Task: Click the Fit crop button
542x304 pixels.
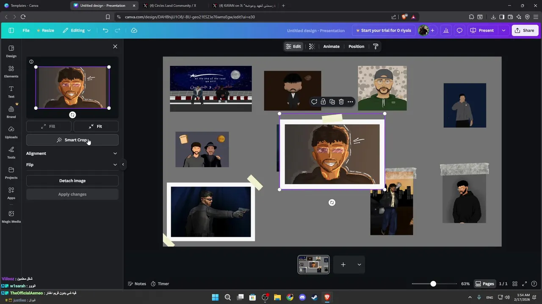Action: click(96, 126)
